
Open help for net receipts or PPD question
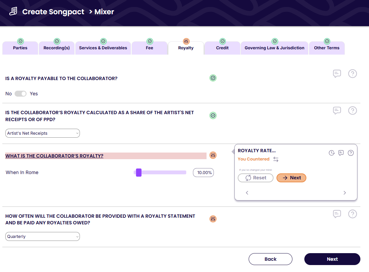pos(352,111)
